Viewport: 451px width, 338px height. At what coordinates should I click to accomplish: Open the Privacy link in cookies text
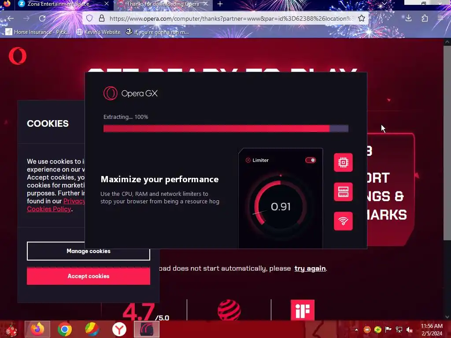tap(74, 201)
